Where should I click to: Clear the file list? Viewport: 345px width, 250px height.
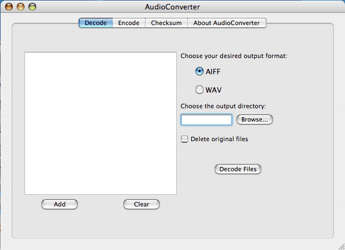142,204
